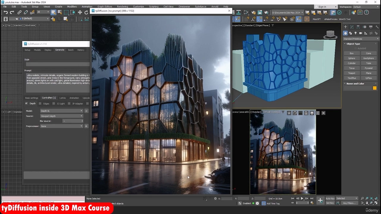Click the Bind to Space Warp icon
Image resolution: width=381 pixels, height=214 pixels.
point(32,12)
